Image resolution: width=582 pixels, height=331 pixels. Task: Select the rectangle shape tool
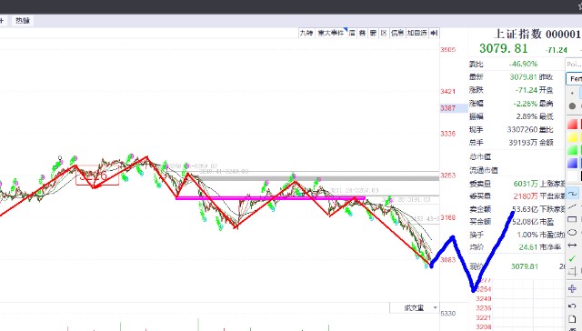pos(572,219)
